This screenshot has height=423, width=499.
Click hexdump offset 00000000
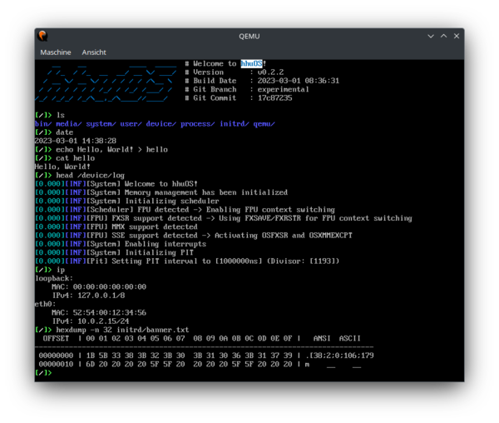pyautogui.click(x=56, y=356)
